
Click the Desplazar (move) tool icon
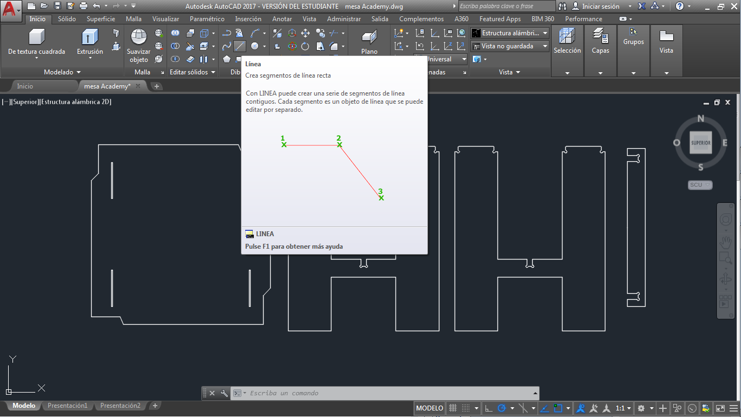point(305,33)
